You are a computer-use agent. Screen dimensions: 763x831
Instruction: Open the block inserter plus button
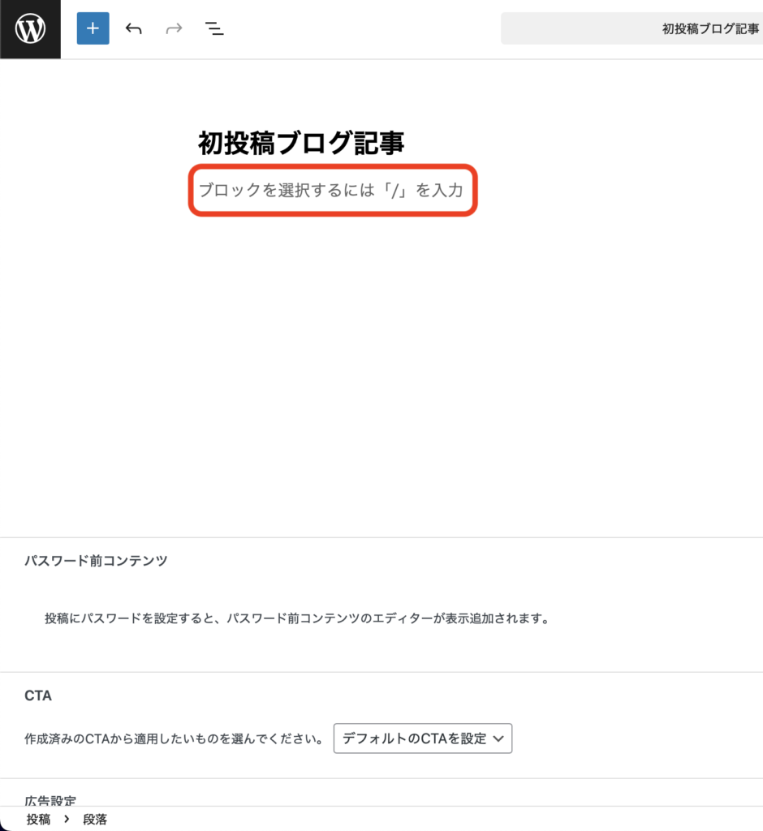click(x=93, y=29)
